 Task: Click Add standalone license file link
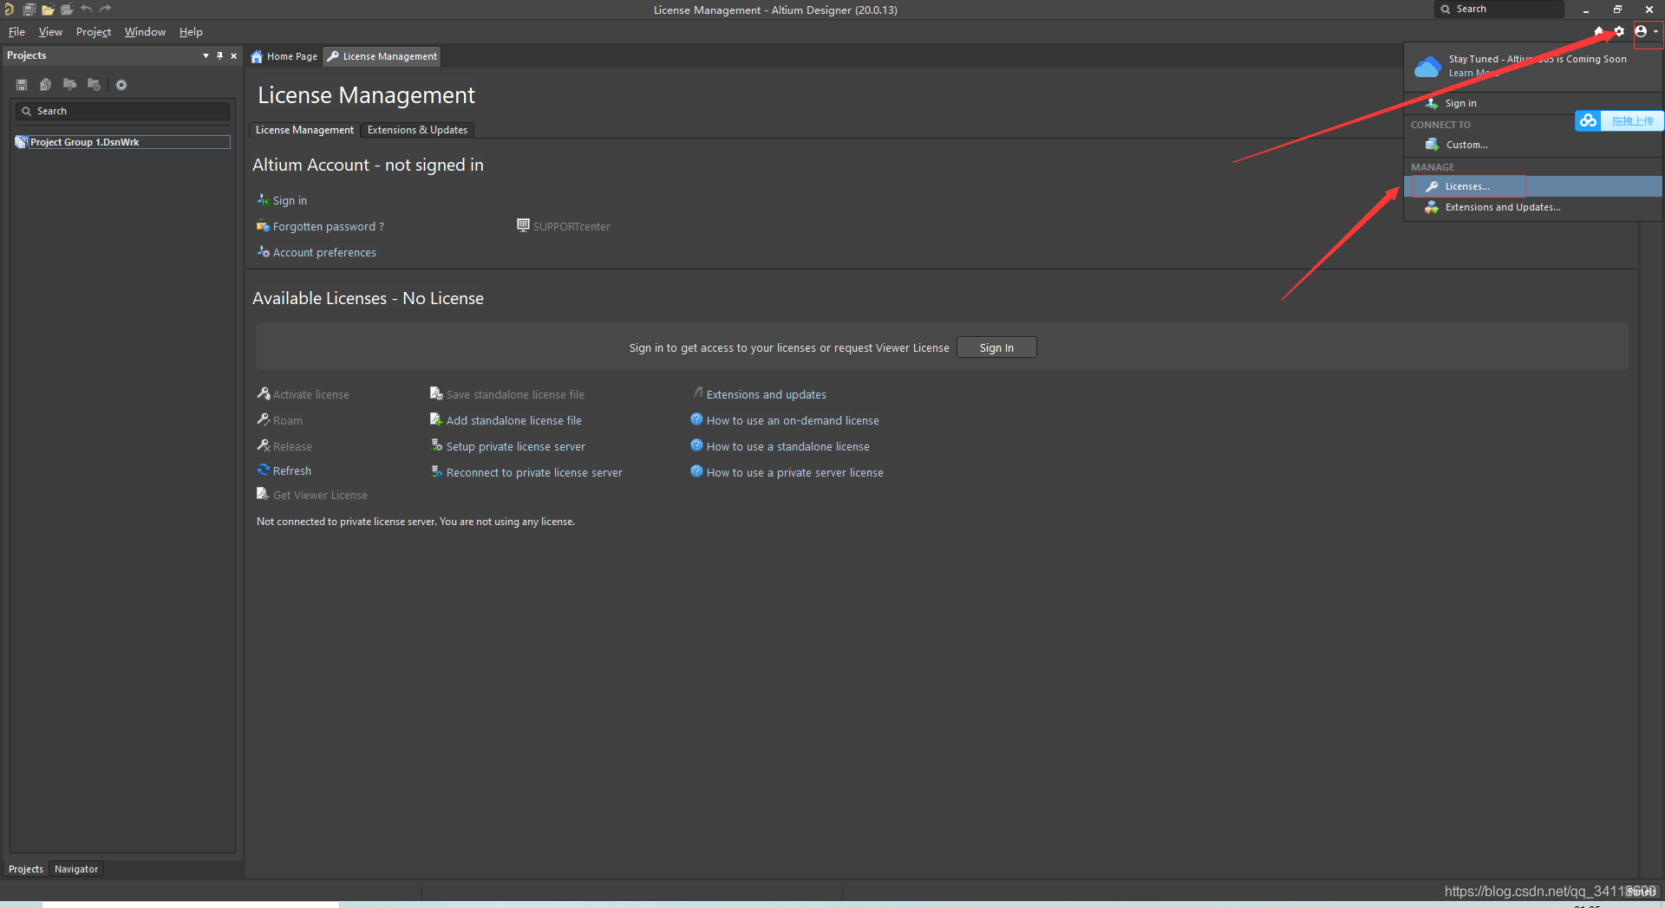tap(513, 420)
